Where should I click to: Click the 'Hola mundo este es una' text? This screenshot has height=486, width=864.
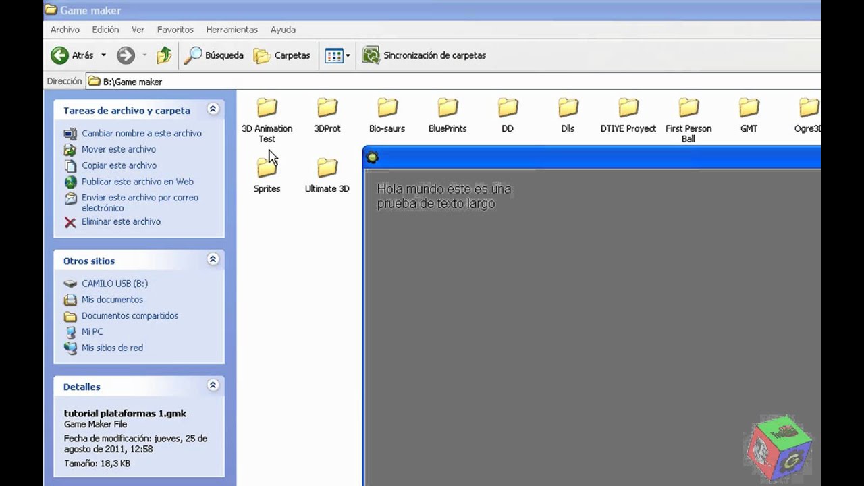pos(443,189)
